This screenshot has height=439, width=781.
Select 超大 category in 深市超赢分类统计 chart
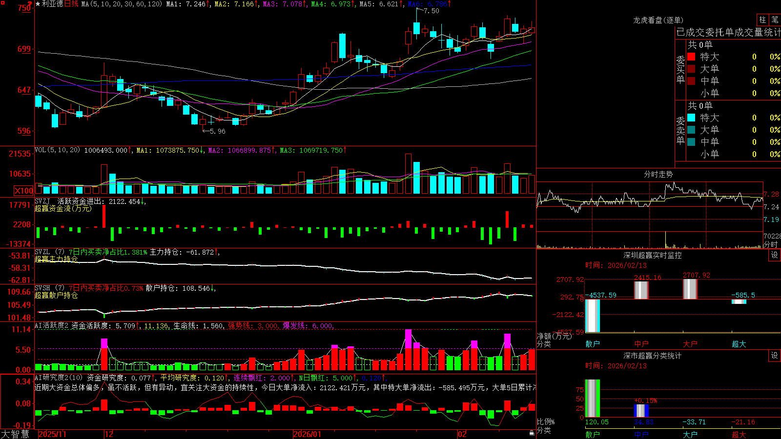[739, 435]
